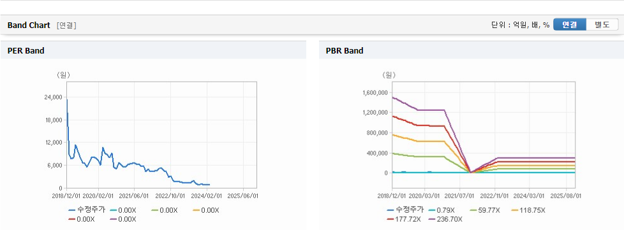This screenshot has width=624, height=230.
Task: Toggle 수정주가 legend in PER Band
Action: pos(87,210)
